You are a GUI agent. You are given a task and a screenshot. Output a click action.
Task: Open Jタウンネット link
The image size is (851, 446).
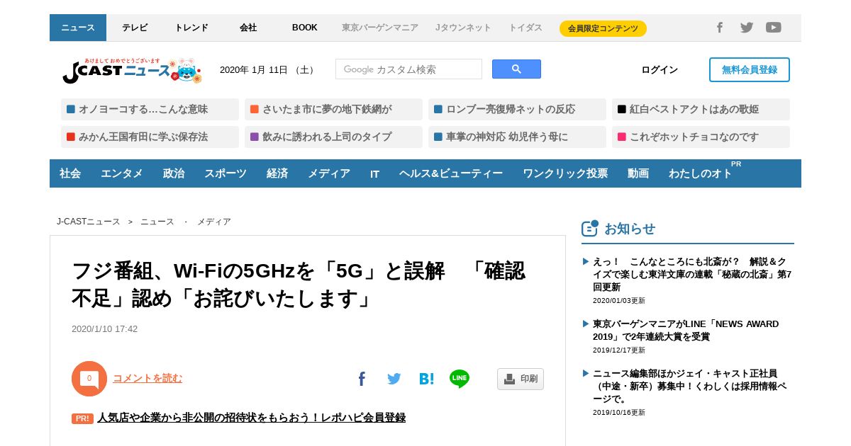coord(463,28)
